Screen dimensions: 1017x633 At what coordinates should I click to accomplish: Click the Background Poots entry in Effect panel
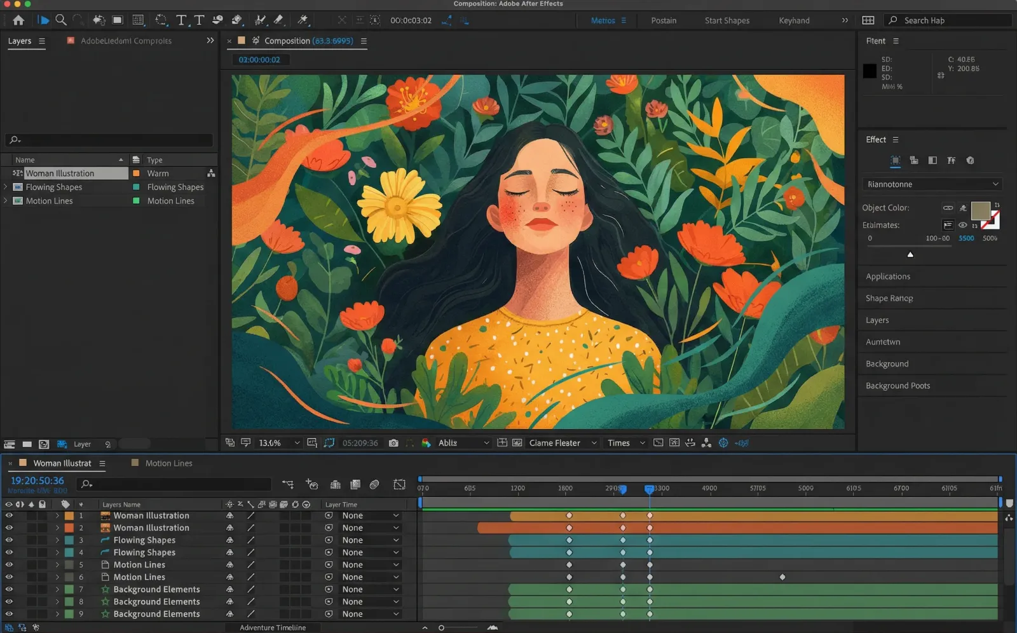(x=898, y=385)
